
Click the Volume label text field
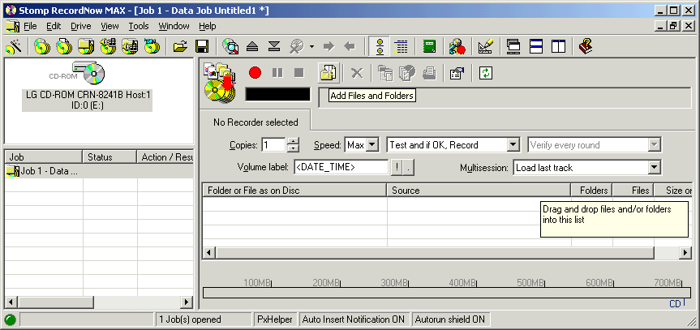[x=341, y=168]
